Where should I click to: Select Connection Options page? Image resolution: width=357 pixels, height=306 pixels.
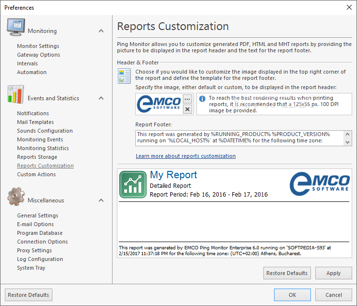tap(42, 242)
